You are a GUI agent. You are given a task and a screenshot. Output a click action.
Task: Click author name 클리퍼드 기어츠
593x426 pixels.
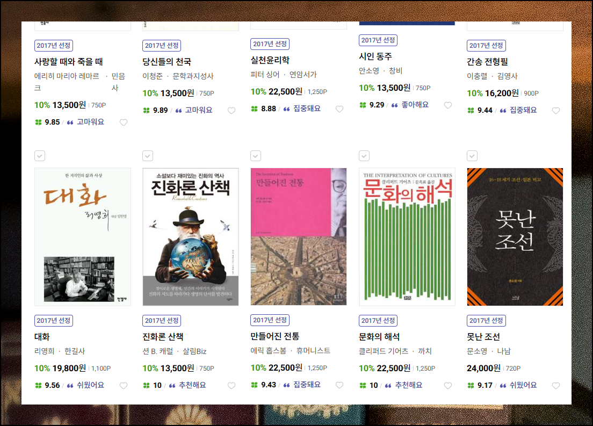click(384, 351)
